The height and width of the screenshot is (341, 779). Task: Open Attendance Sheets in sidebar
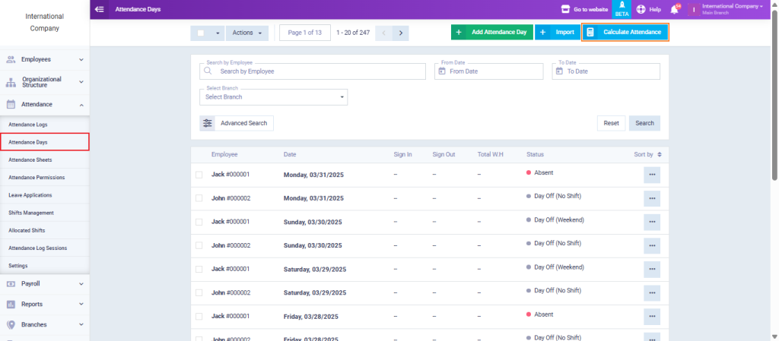pos(45,160)
